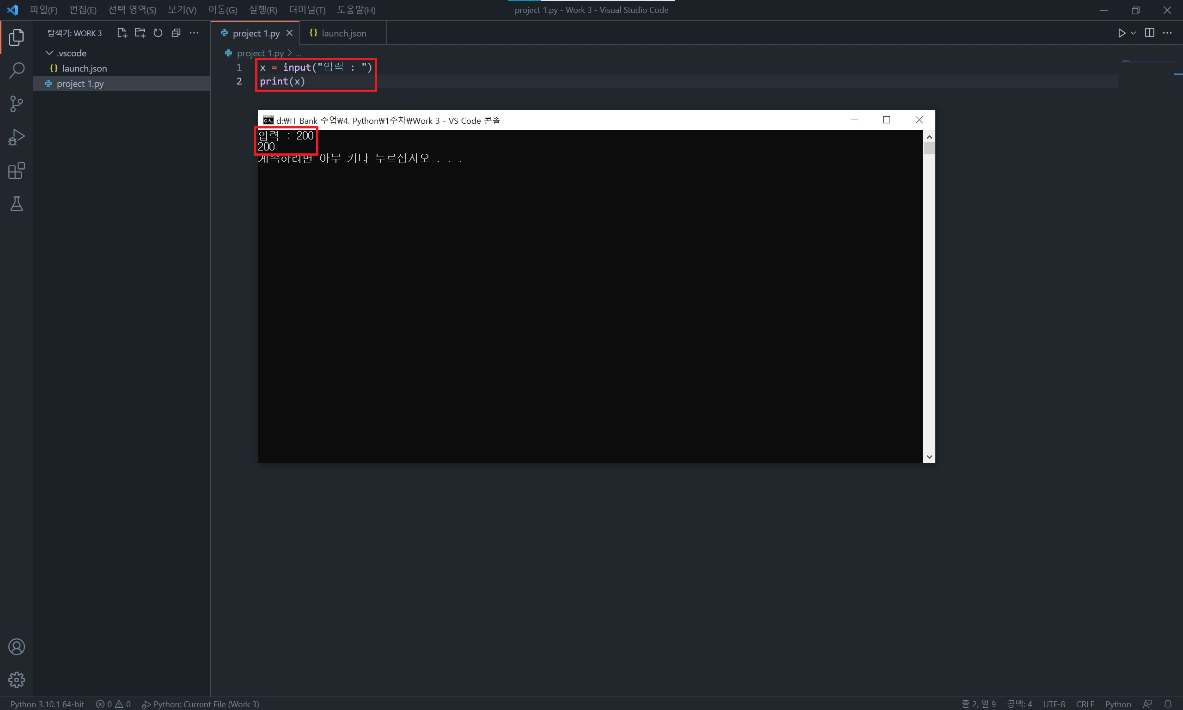Click Python 3.10.1 64-bit interpreter selector
1183x710 pixels.
(48, 704)
